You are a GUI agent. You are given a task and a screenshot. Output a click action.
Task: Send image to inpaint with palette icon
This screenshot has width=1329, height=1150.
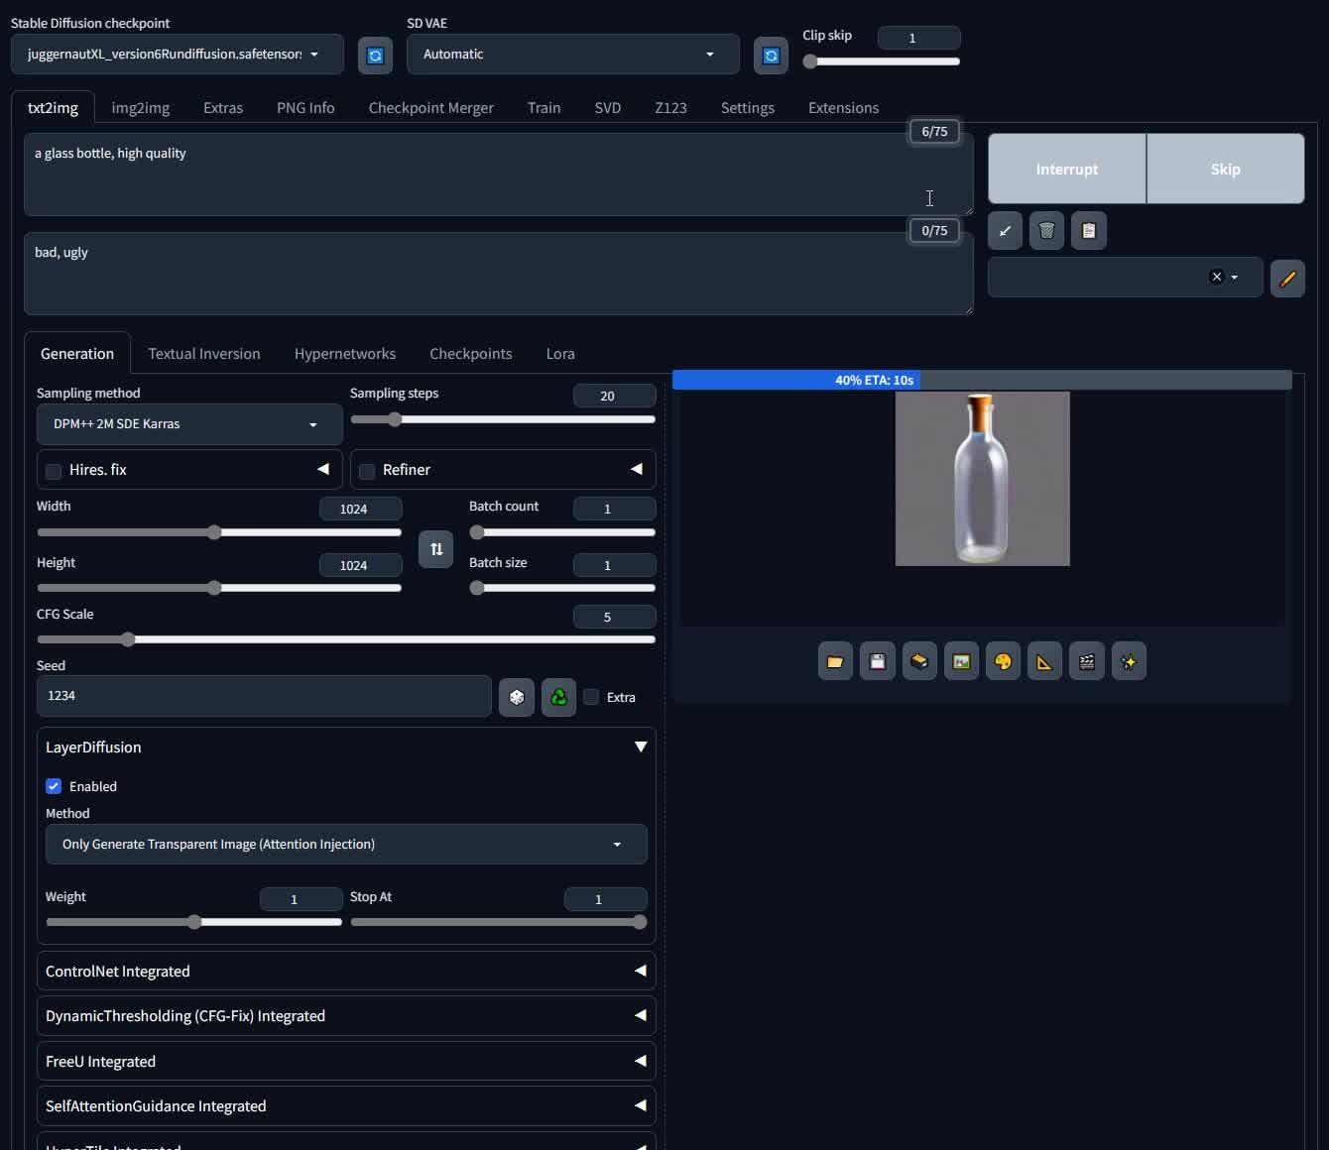pos(1003,661)
